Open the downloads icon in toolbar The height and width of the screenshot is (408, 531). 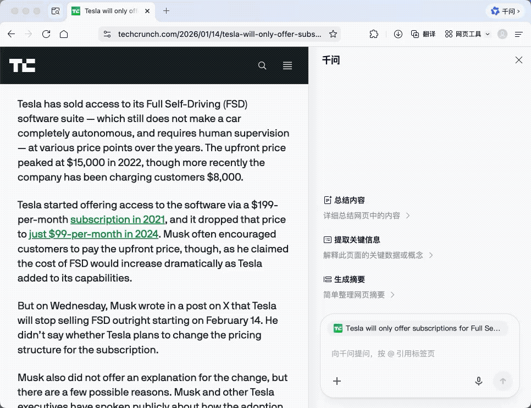pyautogui.click(x=399, y=34)
